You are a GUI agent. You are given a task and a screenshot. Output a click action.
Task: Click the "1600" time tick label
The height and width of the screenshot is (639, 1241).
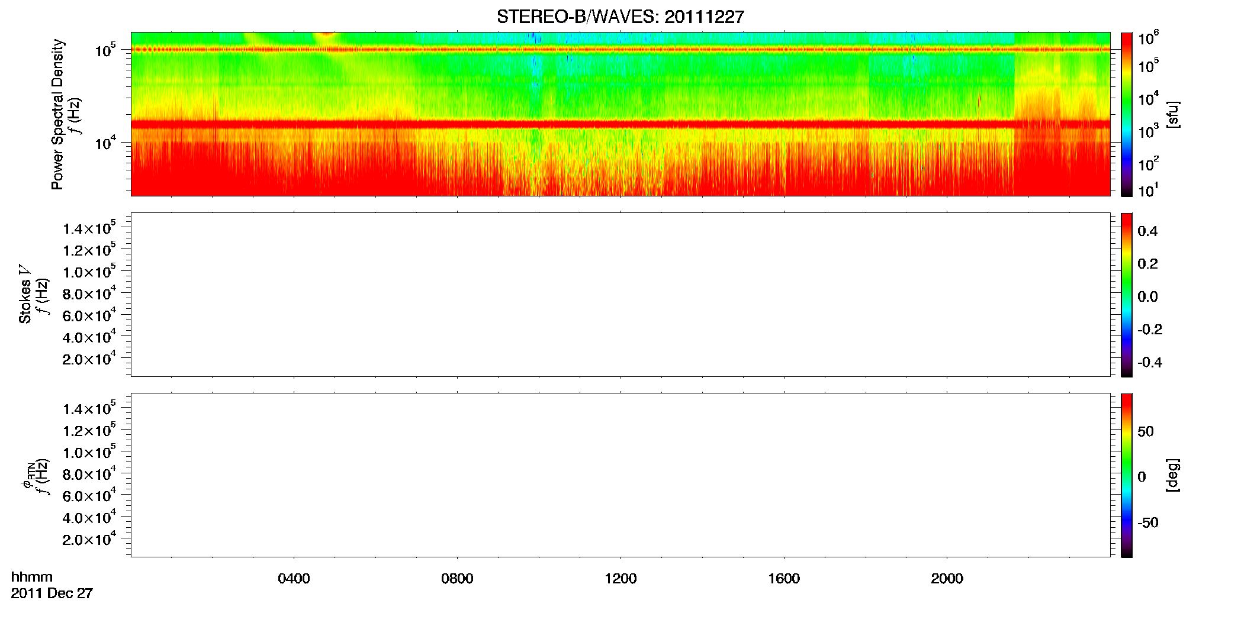coord(784,579)
